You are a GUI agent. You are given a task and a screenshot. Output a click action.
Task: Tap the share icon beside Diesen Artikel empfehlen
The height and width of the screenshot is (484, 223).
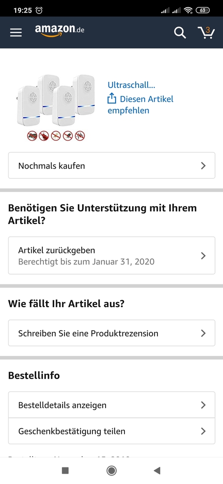(111, 99)
